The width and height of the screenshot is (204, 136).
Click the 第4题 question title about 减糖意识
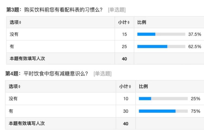pos(47,74)
